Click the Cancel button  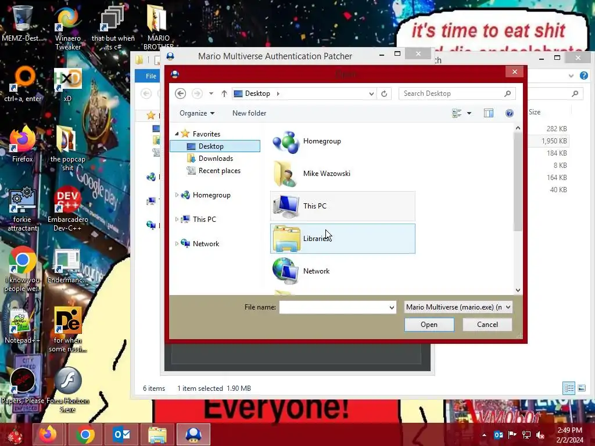pos(488,325)
